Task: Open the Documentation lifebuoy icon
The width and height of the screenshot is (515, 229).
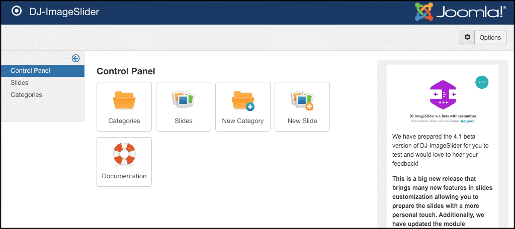Action: pos(124,155)
